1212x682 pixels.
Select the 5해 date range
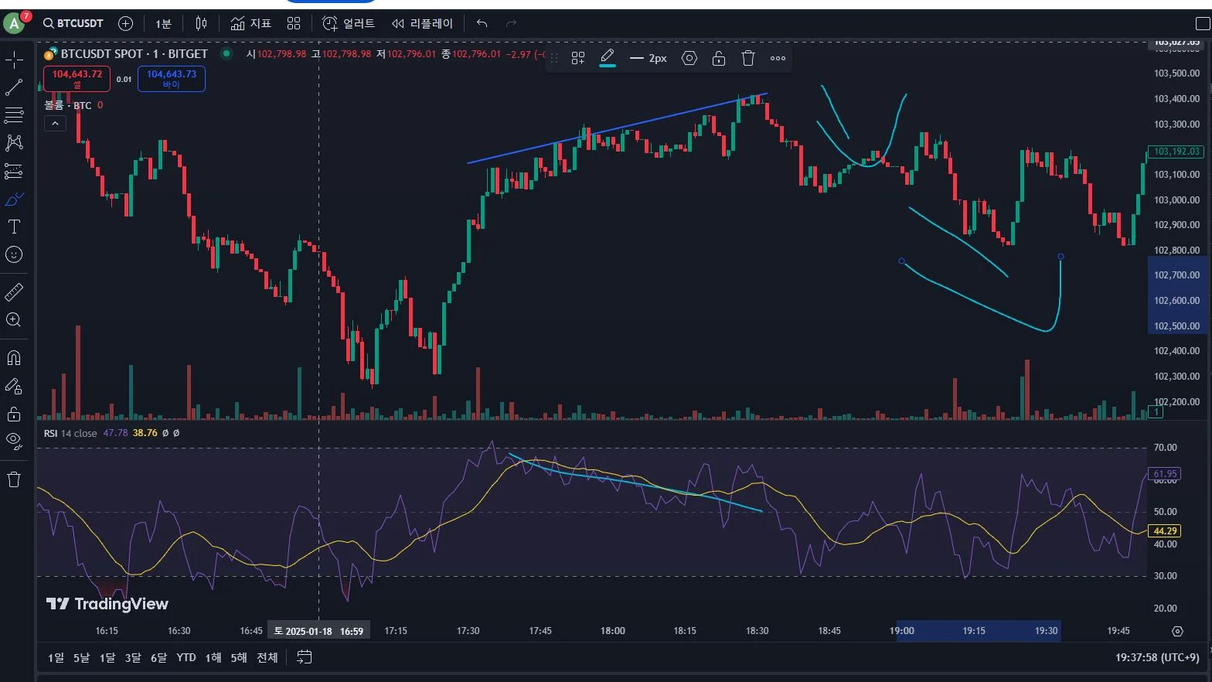(x=239, y=658)
